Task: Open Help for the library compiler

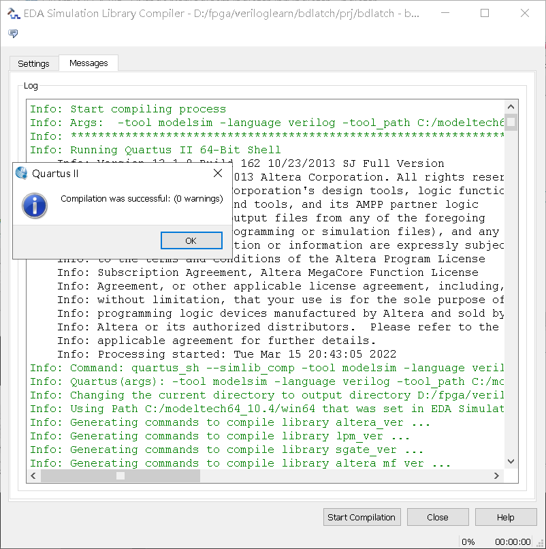Action: click(506, 517)
